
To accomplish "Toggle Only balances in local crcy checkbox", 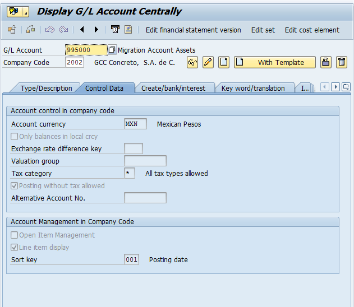I will pyautogui.click(x=15, y=137).
